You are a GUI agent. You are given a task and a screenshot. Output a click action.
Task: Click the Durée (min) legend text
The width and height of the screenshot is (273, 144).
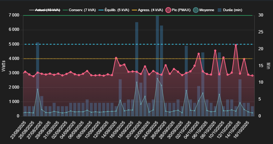pyautogui.click(x=233, y=10)
